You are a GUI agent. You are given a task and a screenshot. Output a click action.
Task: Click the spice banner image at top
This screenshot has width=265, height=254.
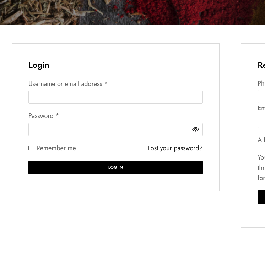click(132, 12)
